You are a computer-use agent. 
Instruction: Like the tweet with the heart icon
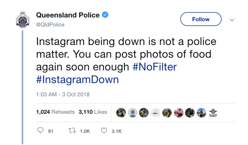104,131
